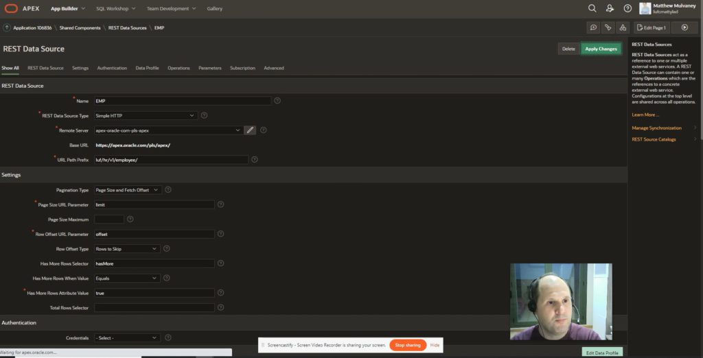Image resolution: width=703 pixels, height=358 pixels.
Task: Open the REST Data Source Type dropdown
Action: [146, 116]
